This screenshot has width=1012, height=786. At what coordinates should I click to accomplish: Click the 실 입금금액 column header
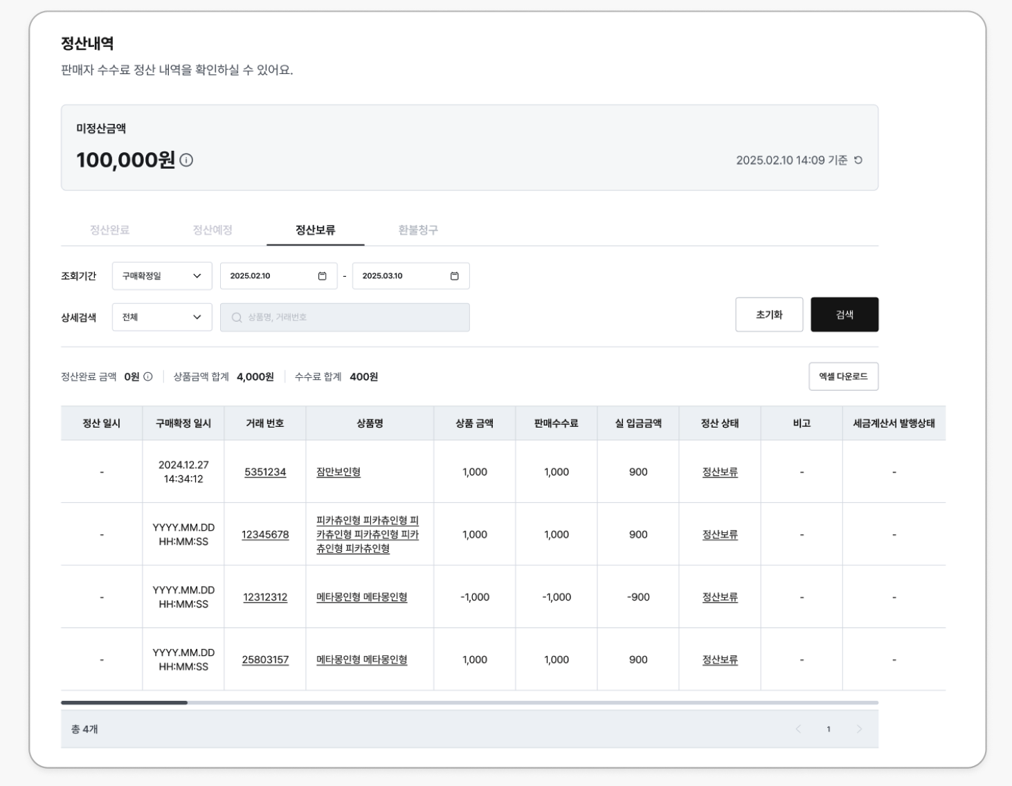click(x=638, y=423)
